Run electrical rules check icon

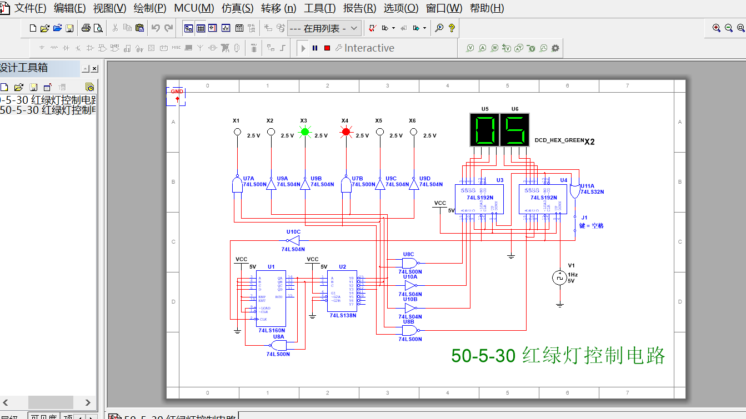pos(372,28)
